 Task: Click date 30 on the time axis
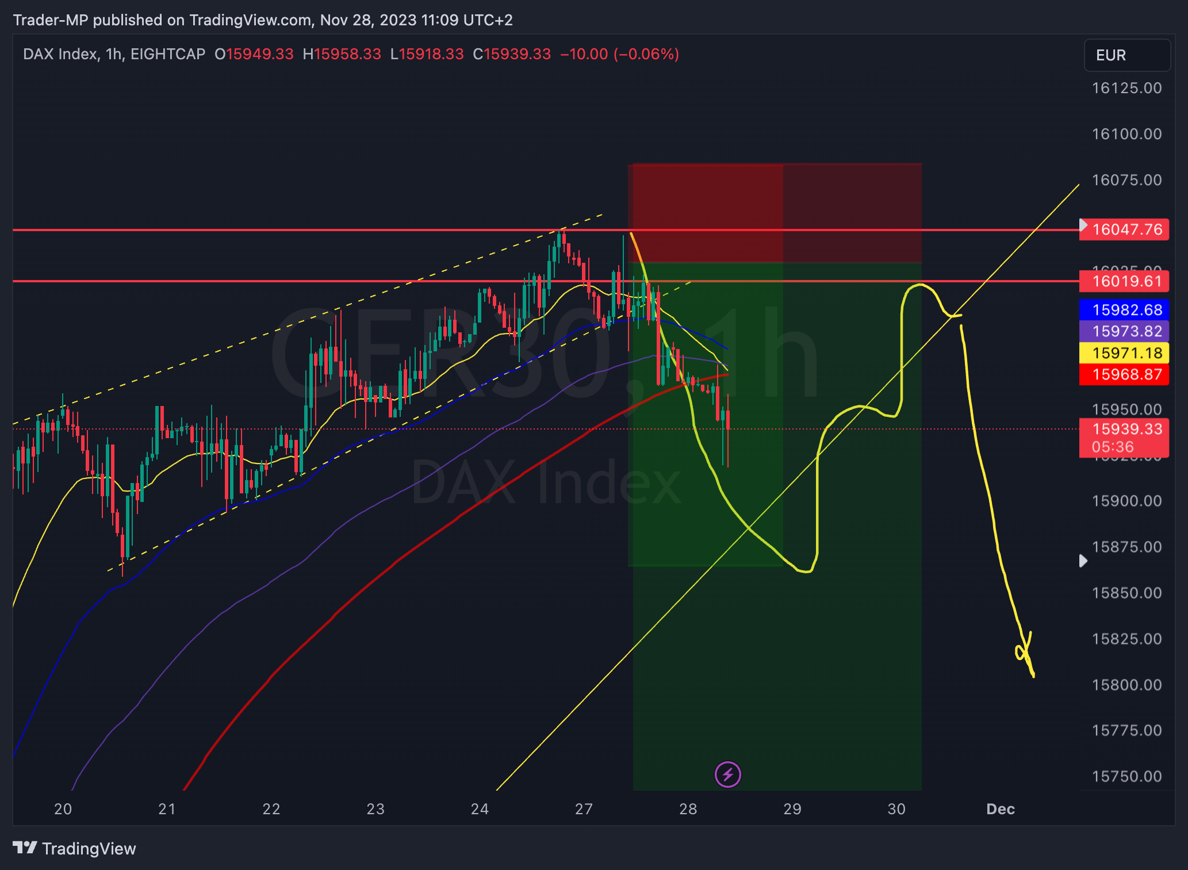click(x=896, y=809)
